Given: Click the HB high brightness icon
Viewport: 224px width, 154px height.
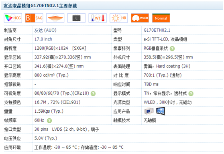Looking at the screenshot, I should [119, 18].
